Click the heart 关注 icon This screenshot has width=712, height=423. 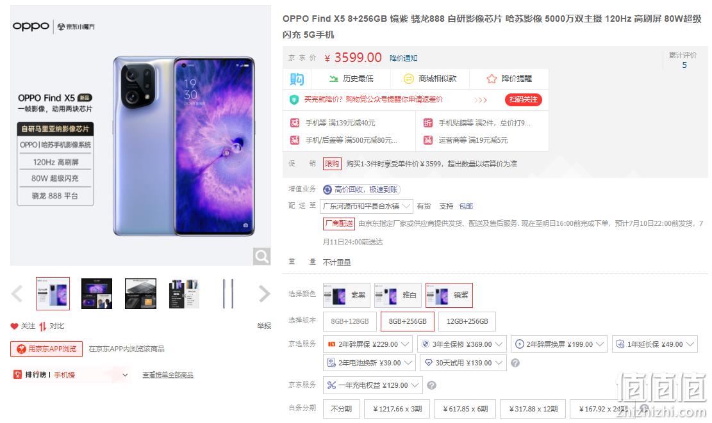coord(14,326)
